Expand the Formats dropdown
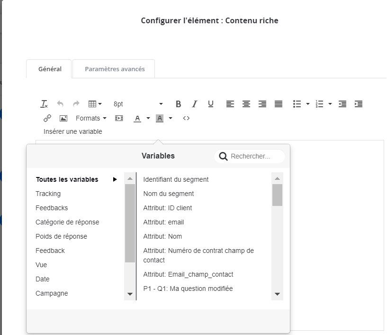The width and height of the screenshot is (387, 335). [91, 118]
